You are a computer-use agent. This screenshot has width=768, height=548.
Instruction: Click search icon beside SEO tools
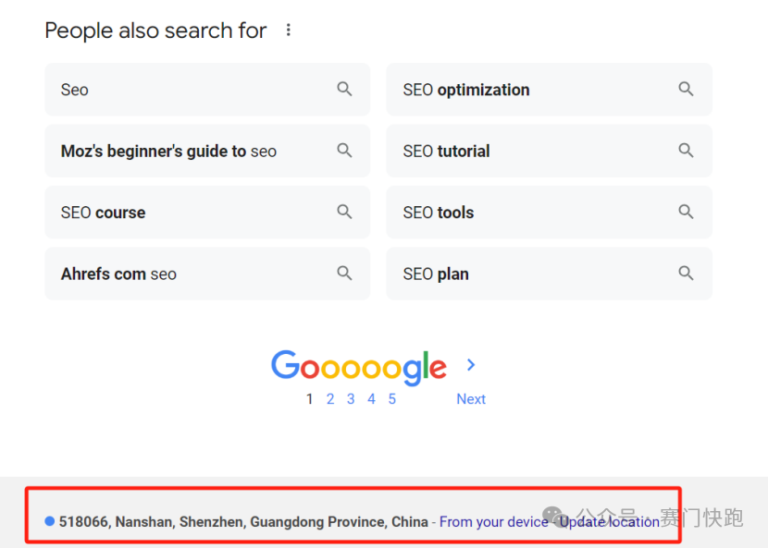point(686,213)
